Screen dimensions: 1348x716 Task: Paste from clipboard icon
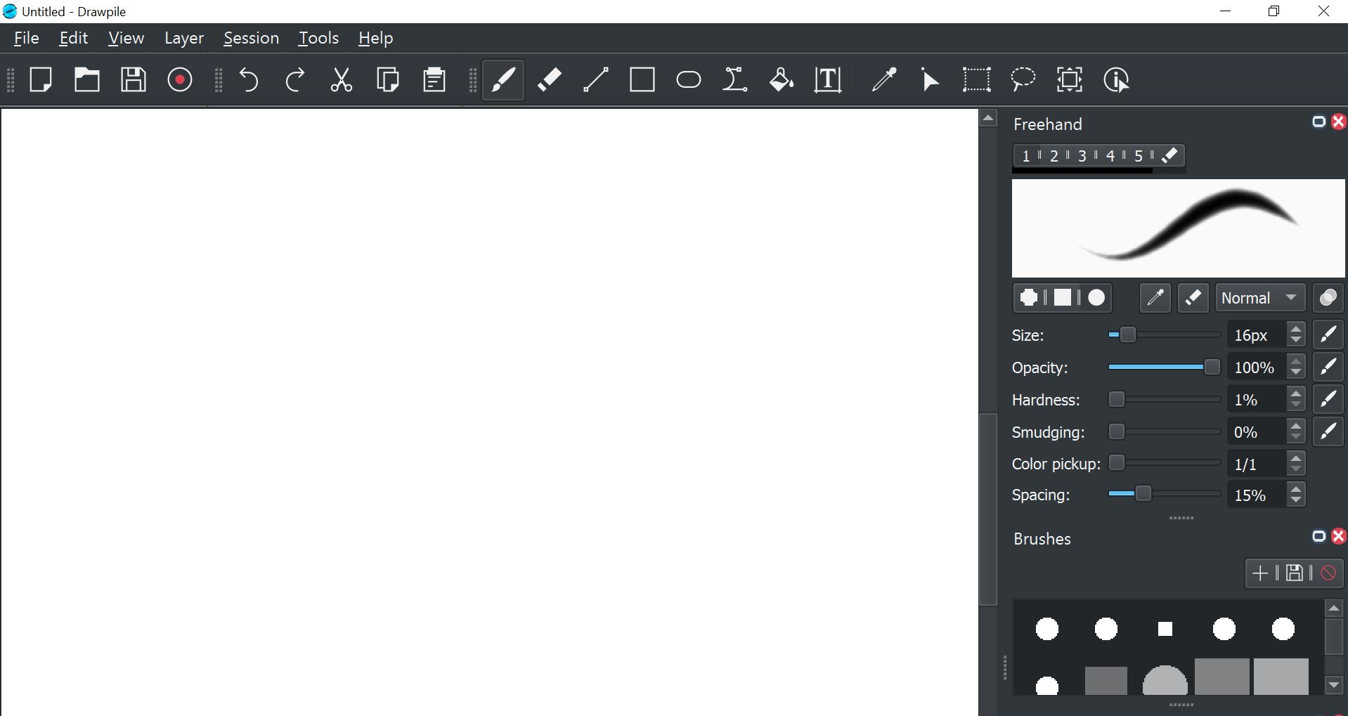click(434, 80)
